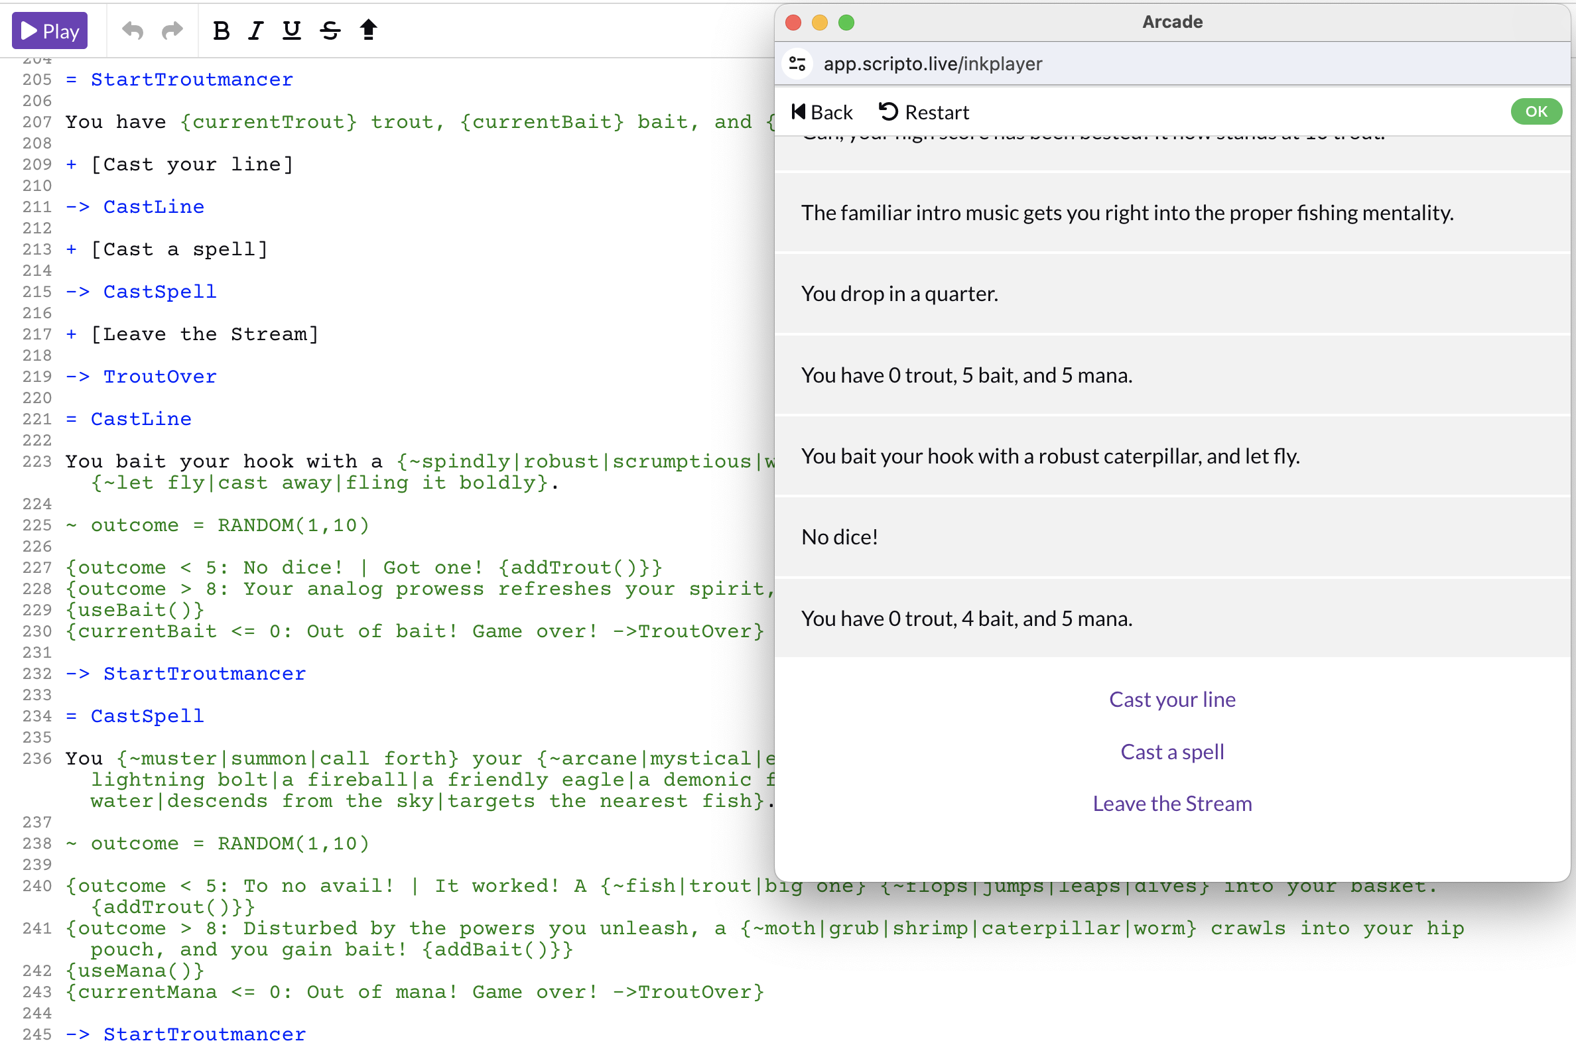Toggle Strikethrough formatting in editor
Screen dimensions: 1576x1049
coord(330,31)
